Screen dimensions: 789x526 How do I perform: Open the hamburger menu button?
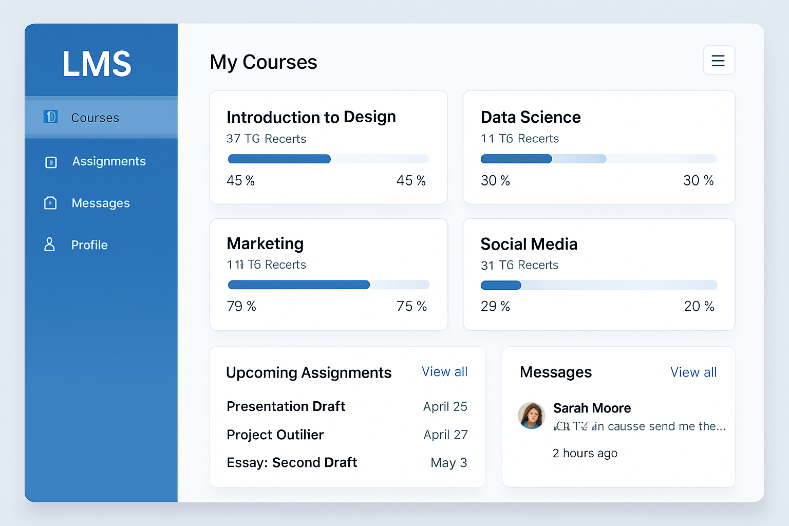click(x=718, y=61)
